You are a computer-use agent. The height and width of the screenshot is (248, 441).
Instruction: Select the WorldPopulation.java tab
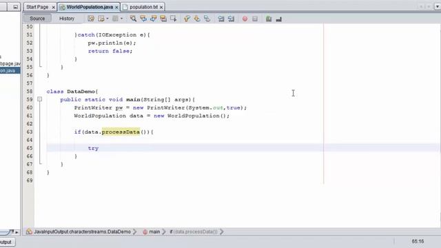(90, 7)
